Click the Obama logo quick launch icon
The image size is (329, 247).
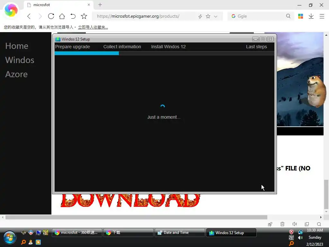click(x=31, y=233)
